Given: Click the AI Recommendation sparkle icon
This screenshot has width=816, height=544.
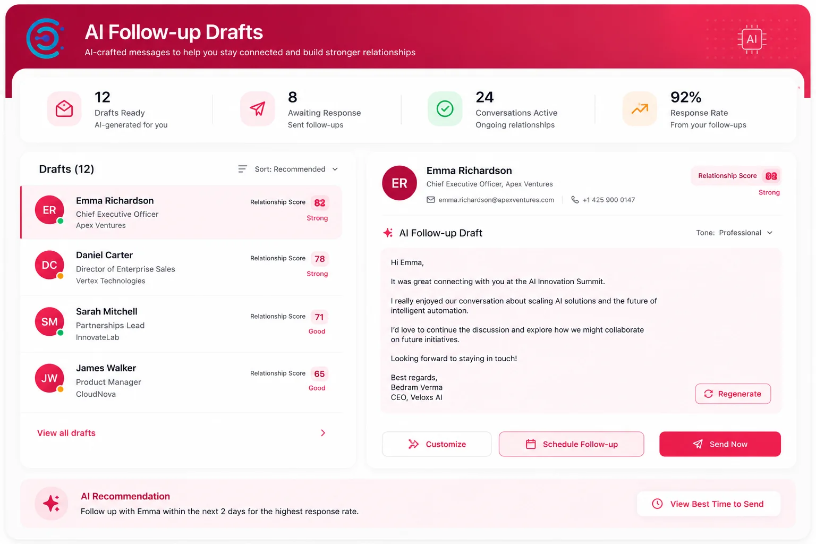Looking at the screenshot, I should click(x=52, y=504).
